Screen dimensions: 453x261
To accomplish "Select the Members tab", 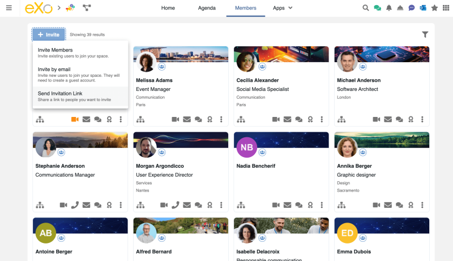I will click(246, 8).
